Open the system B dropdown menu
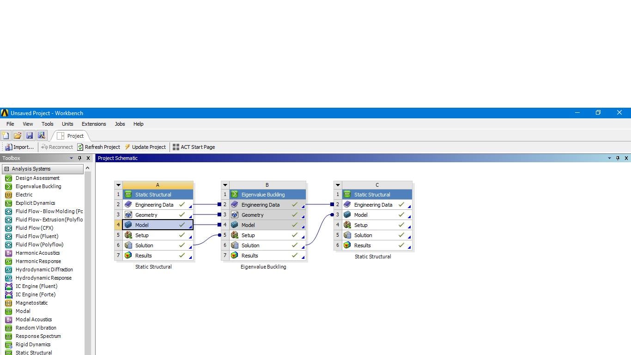The image size is (631, 355). click(x=225, y=185)
